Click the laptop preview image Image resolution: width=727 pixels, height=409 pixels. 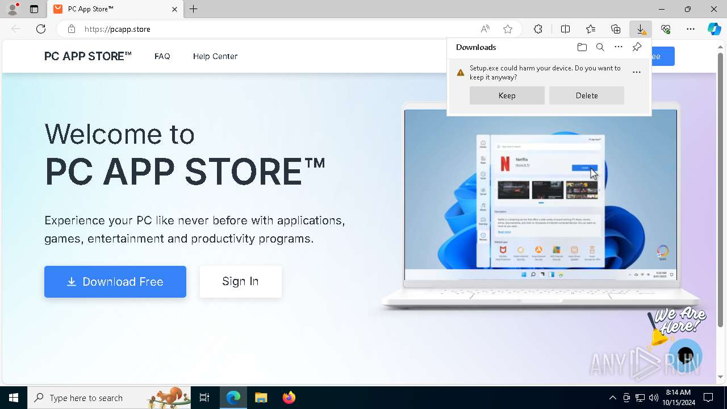(541, 206)
